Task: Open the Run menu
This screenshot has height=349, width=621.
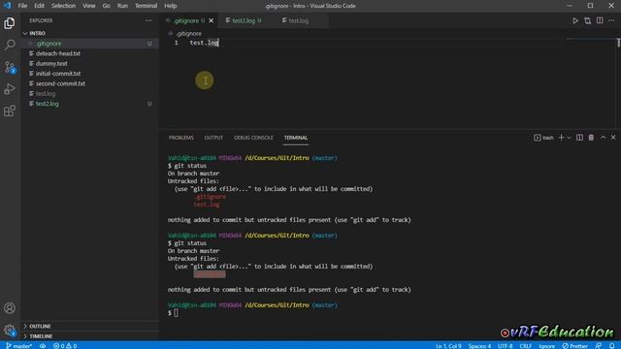Action: (122, 6)
